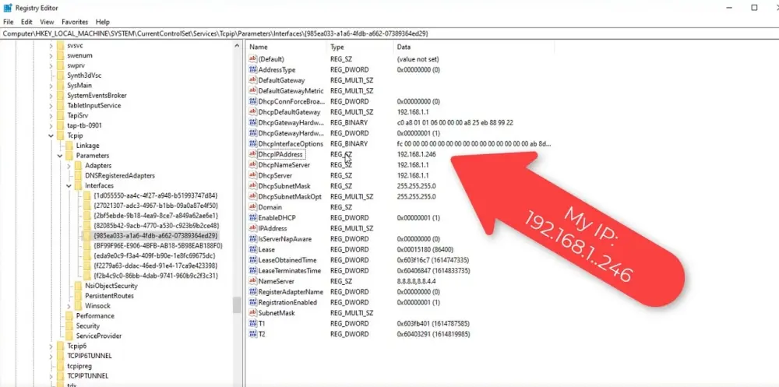779x387 pixels.
Task: Select the {985ea033-a1a6-4fdb-a662-07389364ed29} interface key
Action: [156, 235]
